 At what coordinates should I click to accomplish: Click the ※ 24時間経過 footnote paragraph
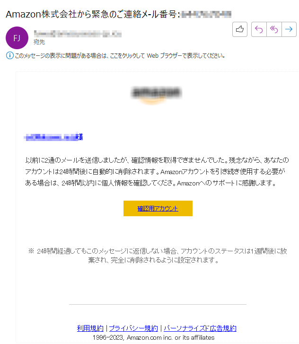point(158,256)
